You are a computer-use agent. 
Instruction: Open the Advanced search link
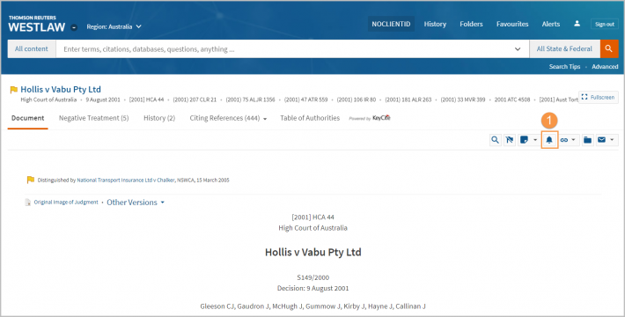(605, 67)
